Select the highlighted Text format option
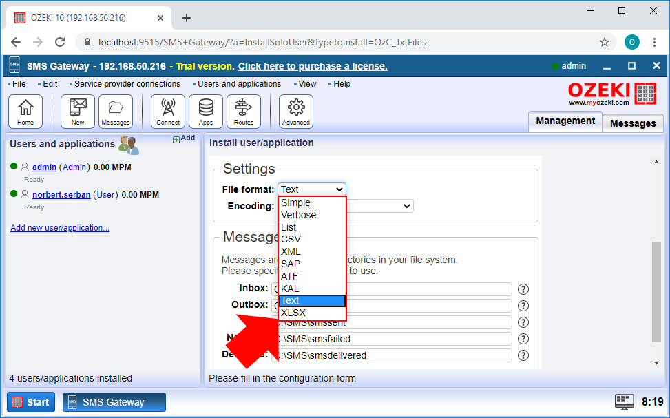The image size is (670, 418). pyautogui.click(x=311, y=301)
